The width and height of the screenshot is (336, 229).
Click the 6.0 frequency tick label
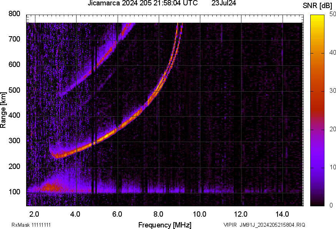[x=117, y=214]
